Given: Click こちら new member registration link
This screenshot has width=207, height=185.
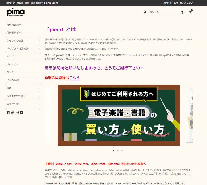Looking at the screenshot, I should pyautogui.click(x=74, y=78).
